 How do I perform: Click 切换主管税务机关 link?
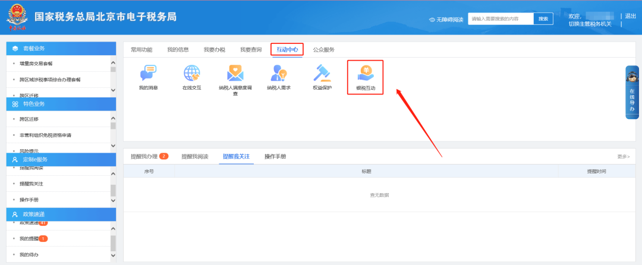pyautogui.click(x=590, y=24)
